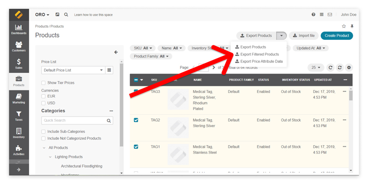Screen dimensions: 370x186
Task: Open the 25 per-page size dropdown
Action: (316, 68)
